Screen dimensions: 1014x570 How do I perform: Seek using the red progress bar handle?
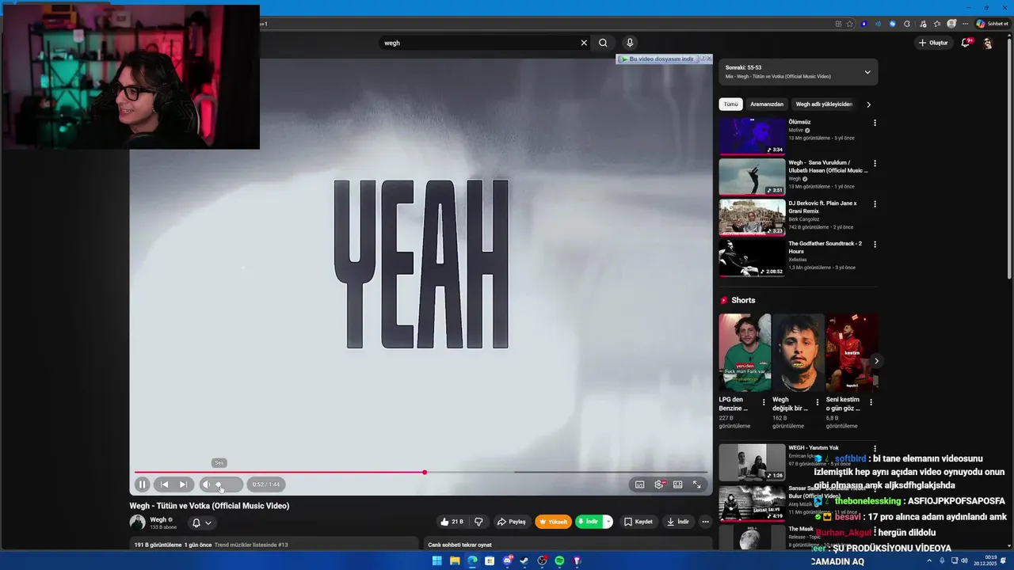425,473
